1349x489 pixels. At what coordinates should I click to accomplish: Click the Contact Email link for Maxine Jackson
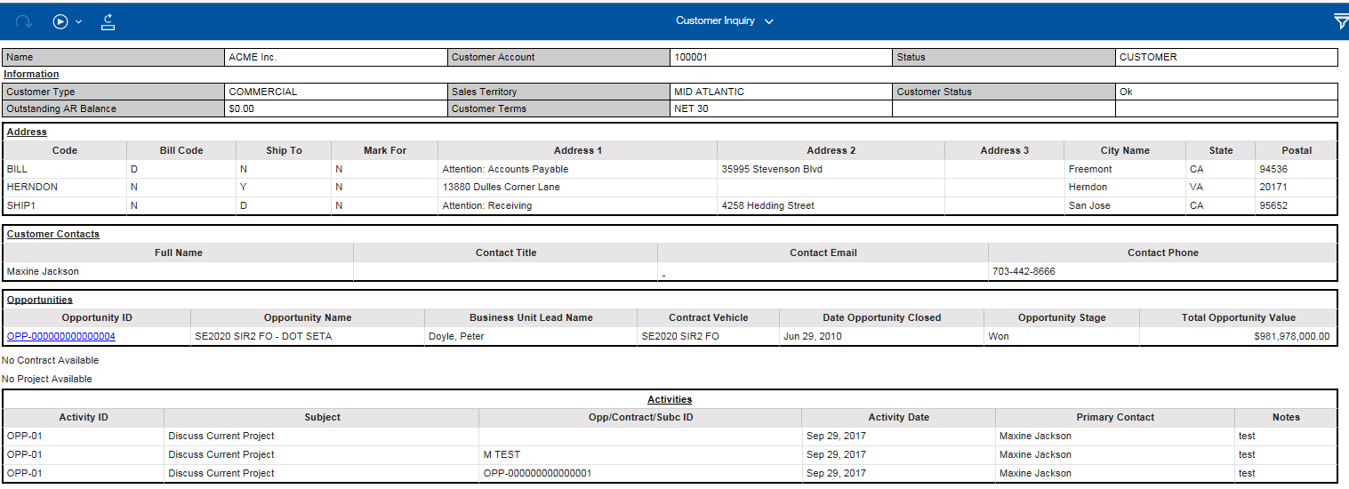coord(663,274)
